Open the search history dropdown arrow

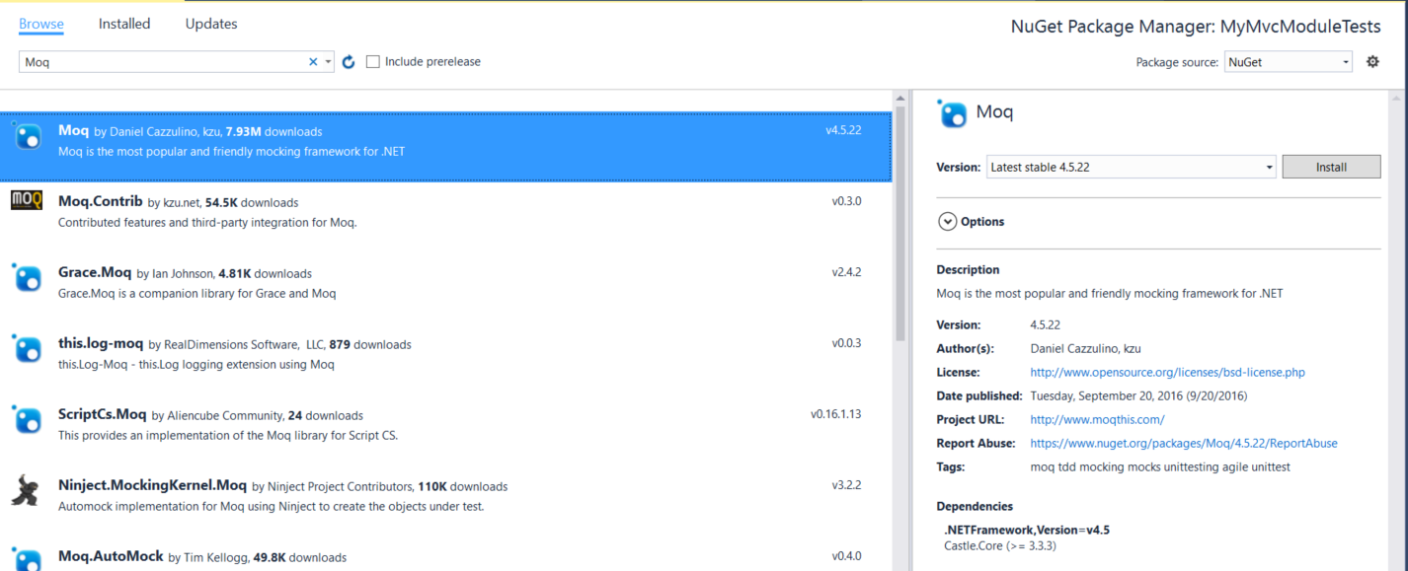pyautogui.click(x=328, y=62)
